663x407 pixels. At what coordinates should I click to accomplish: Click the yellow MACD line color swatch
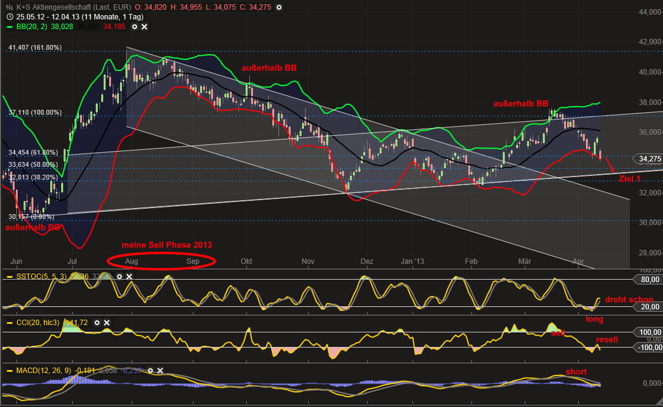10,371
